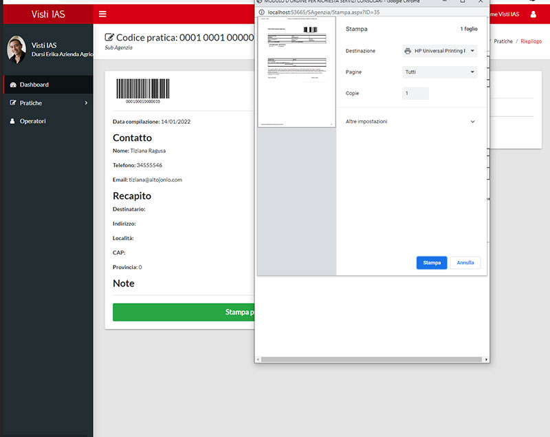This screenshot has width=550, height=437.
Task: Click the email tiziana@altojonio.com
Action: click(x=155, y=180)
